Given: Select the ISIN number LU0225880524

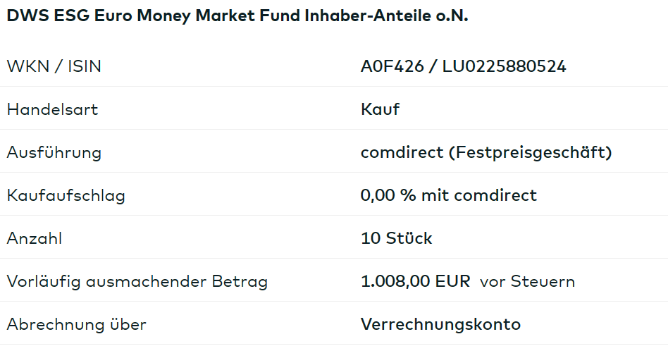Looking at the screenshot, I should [x=504, y=66].
